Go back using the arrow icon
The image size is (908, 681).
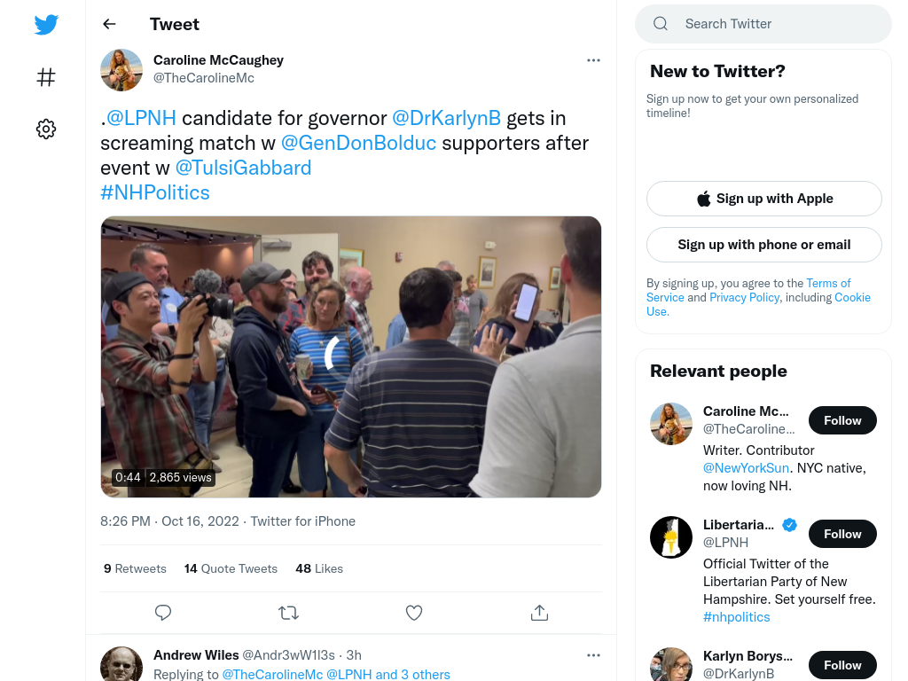coord(109,24)
